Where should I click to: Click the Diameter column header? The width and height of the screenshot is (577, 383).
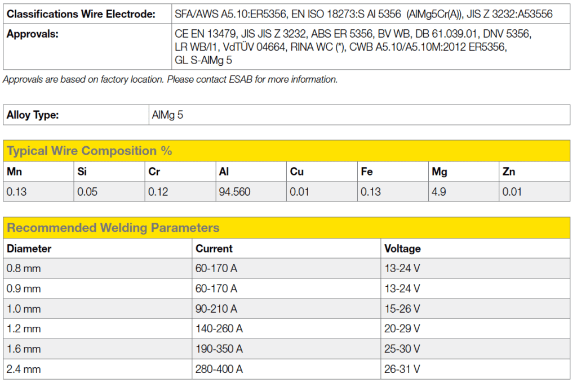(29, 249)
